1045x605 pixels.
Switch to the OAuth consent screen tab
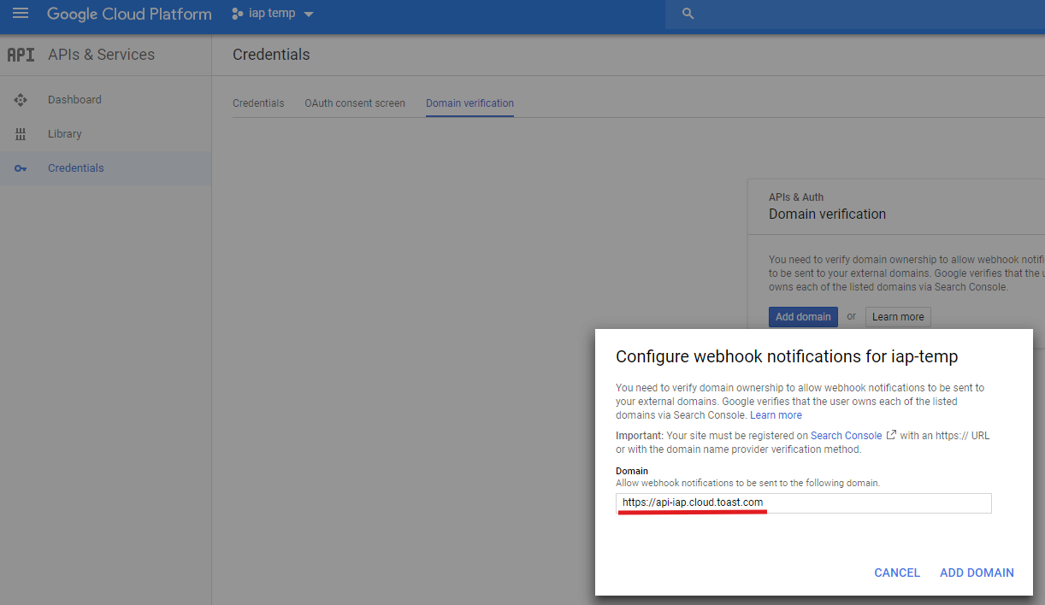[x=355, y=103]
